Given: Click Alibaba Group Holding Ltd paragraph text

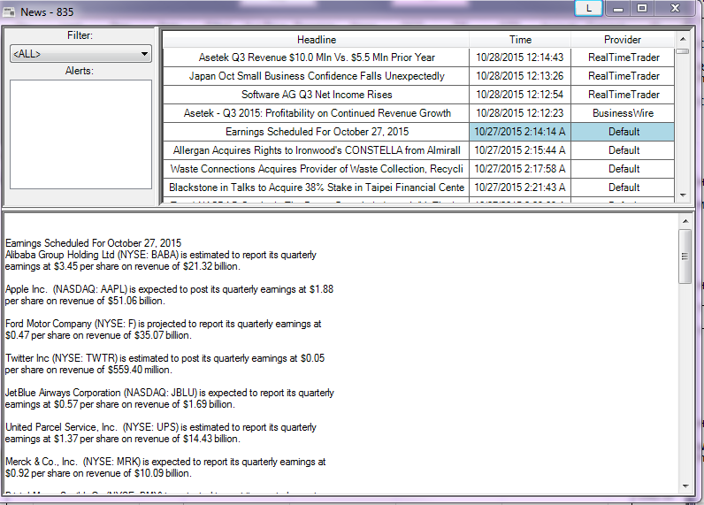Looking at the screenshot, I should 161,260.
